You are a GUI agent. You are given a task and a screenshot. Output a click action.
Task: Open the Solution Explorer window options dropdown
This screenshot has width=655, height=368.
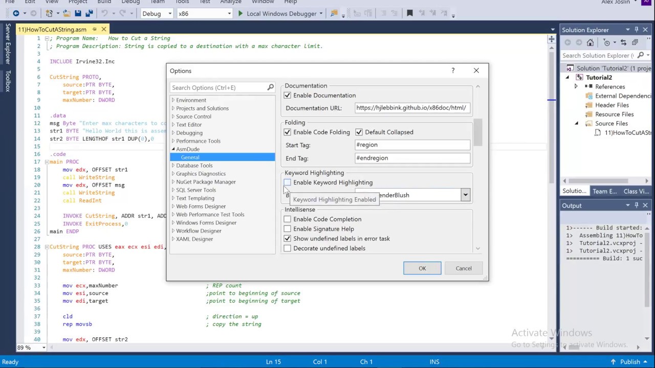[627, 30]
